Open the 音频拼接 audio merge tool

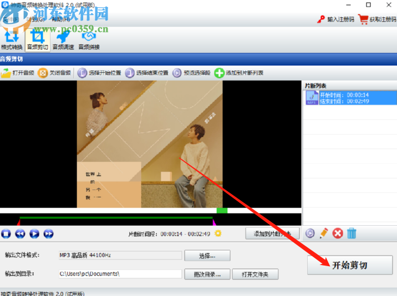pos(89,40)
